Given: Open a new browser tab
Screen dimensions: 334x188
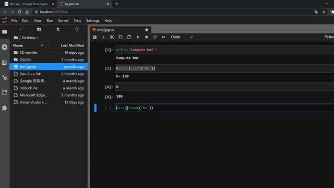Looking at the screenshot, I should pos(117,4).
